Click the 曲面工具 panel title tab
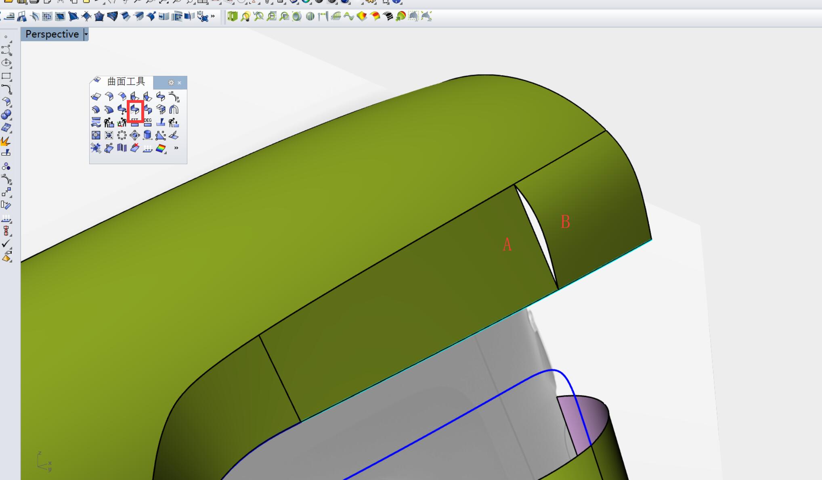 (126, 82)
